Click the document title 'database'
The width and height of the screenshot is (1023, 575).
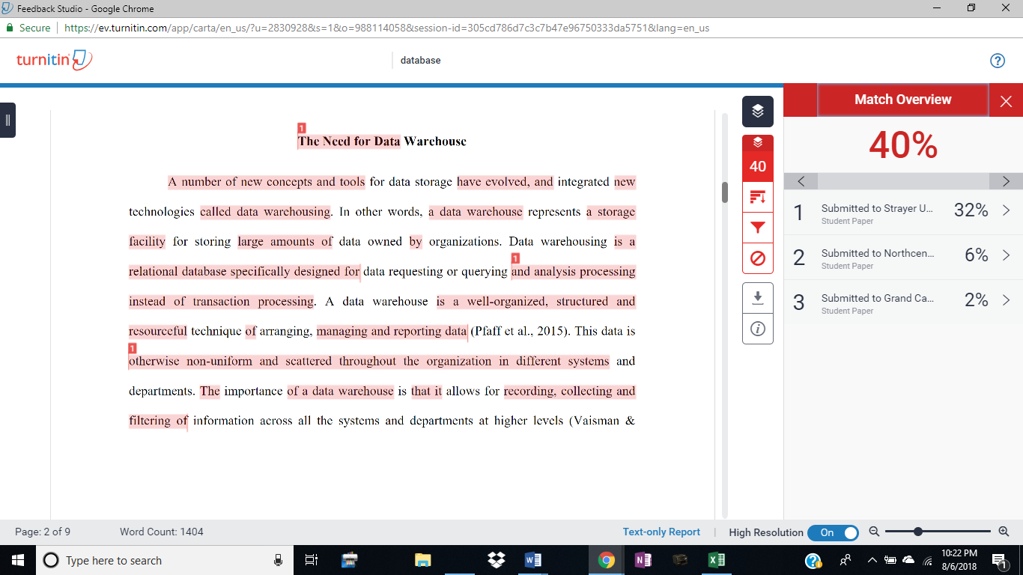pyautogui.click(x=421, y=60)
